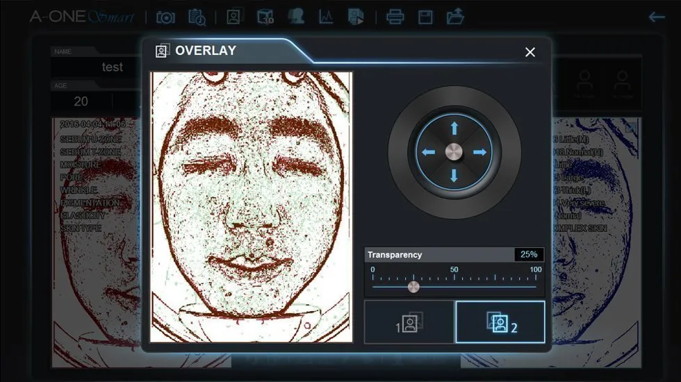Click the print icon in toolbar
Viewport: 681px width, 382px height.
click(395, 17)
